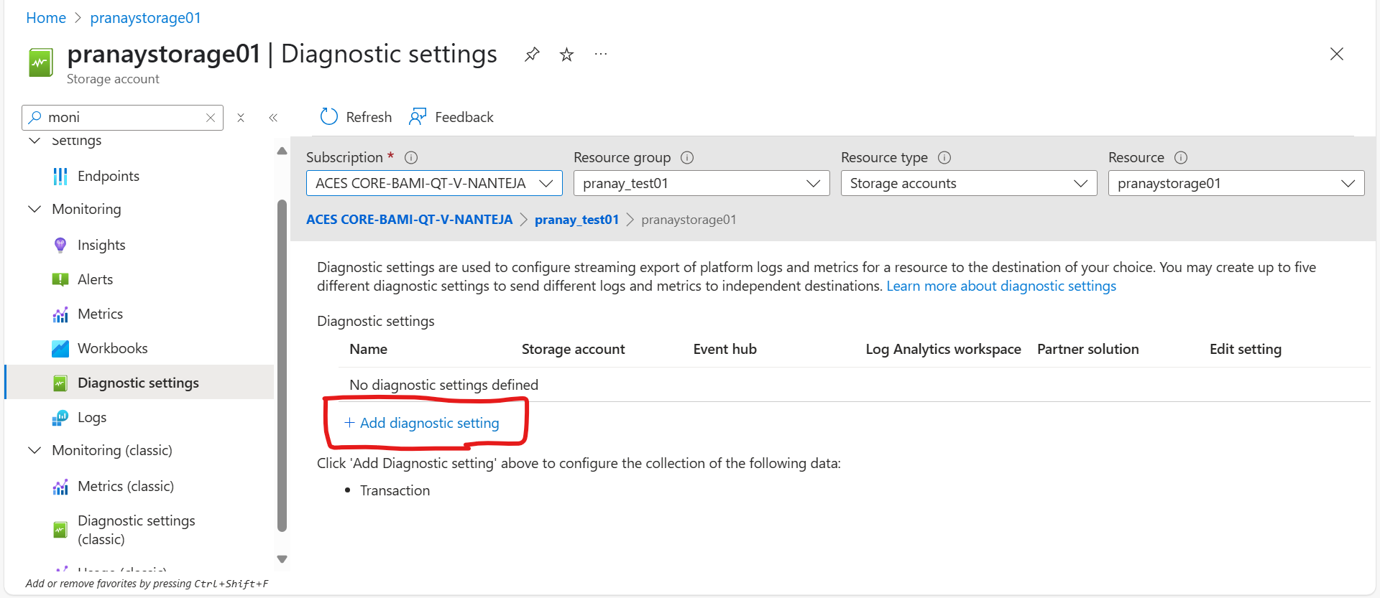Click the 'No diagnostic settings defined' row
The width and height of the screenshot is (1380, 598).
(x=853, y=385)
